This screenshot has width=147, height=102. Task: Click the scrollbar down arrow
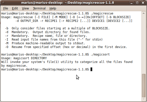pyautogui.click(x=143, y=99)
